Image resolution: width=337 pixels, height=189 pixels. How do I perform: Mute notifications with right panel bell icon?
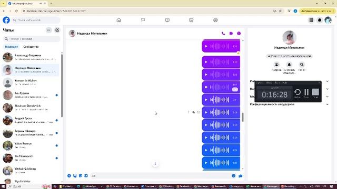pyautogui.click(x=289, y=65)
